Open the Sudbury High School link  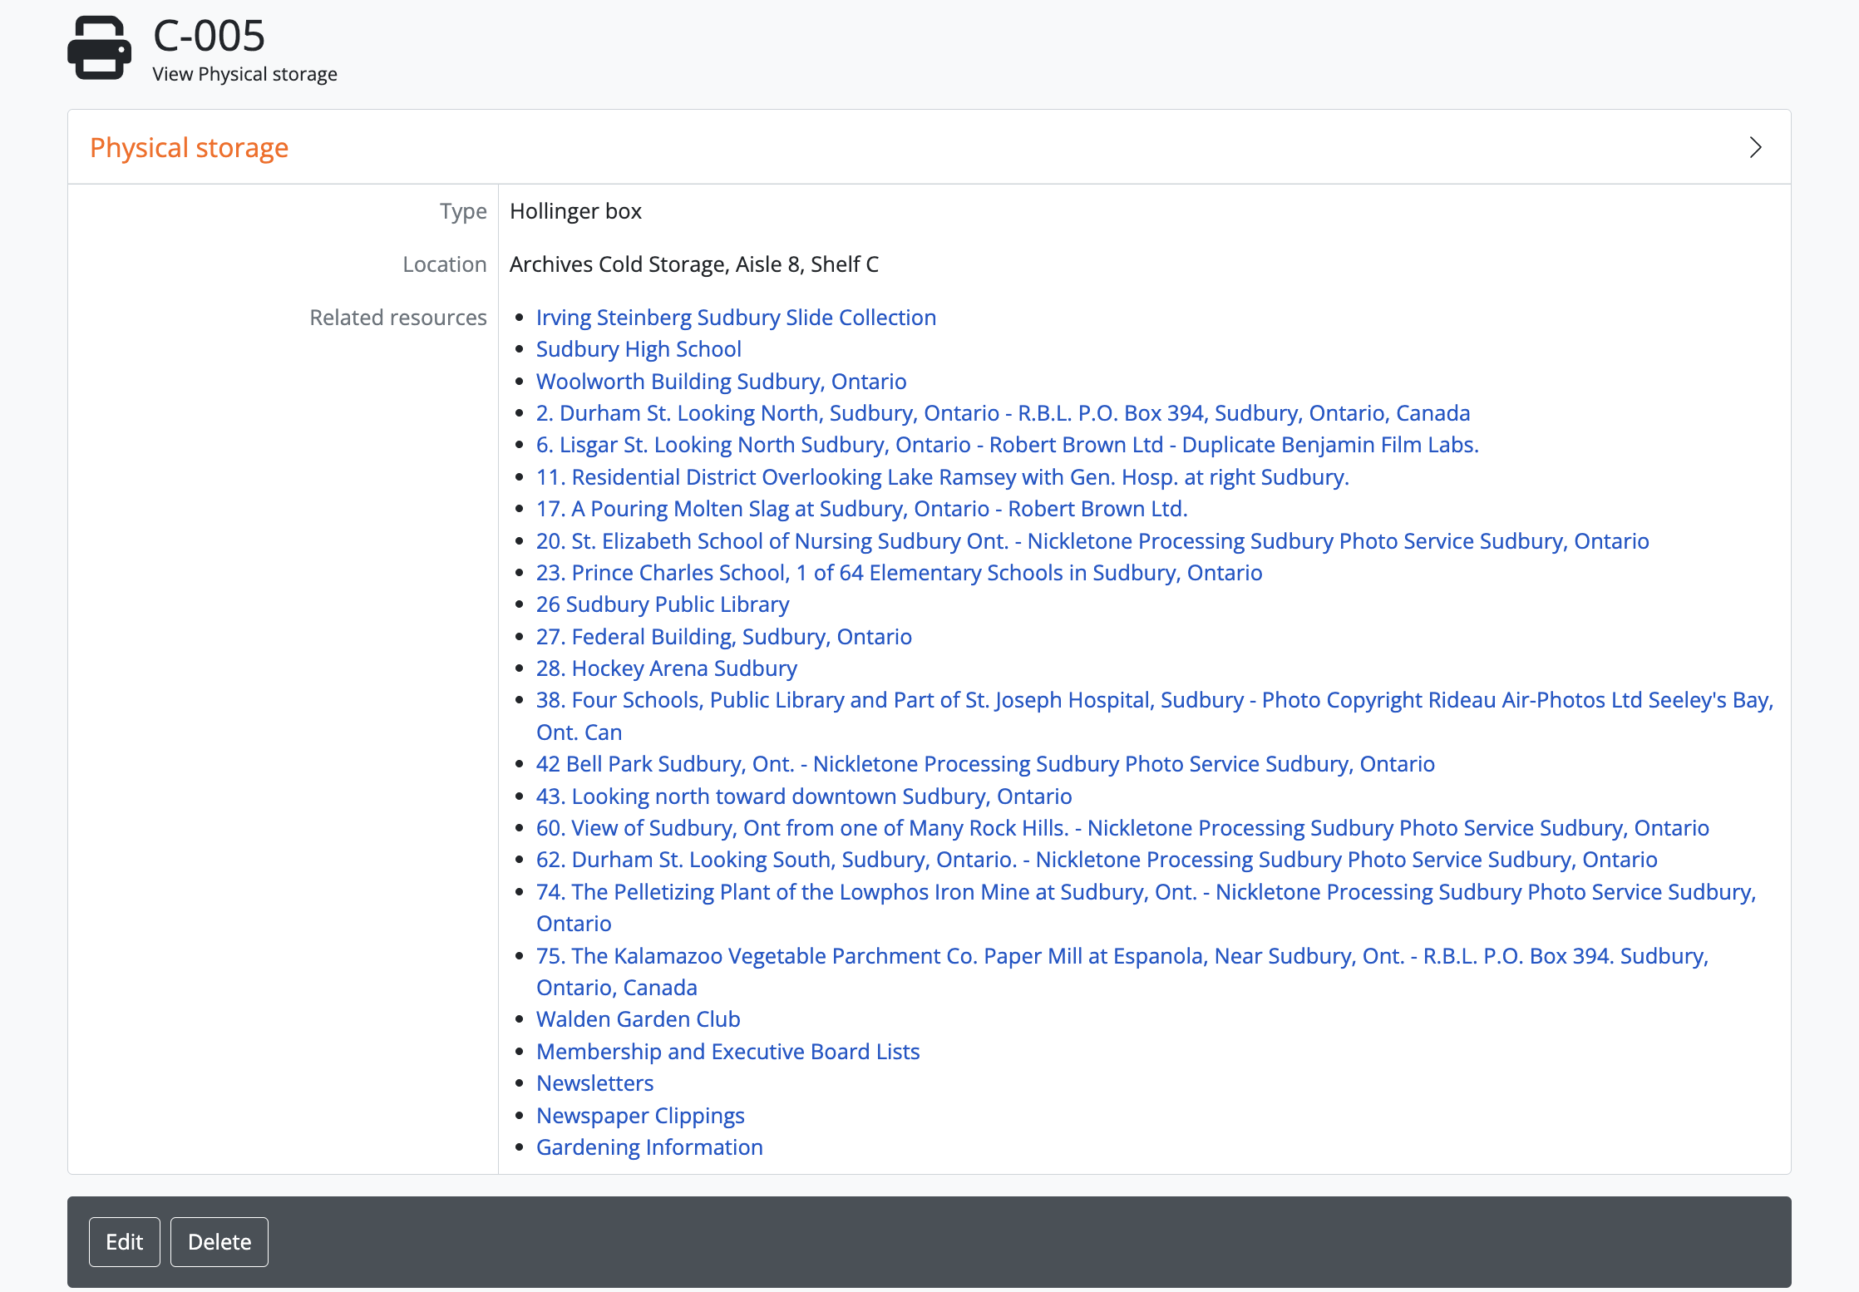pyautogui.click(x=638, y=349)
